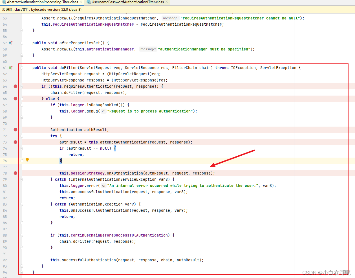Collapse the InternalAuthenticationServiceException catch at line 79
Viewport: 355px width, 278px height.
[x=22, y=179]
